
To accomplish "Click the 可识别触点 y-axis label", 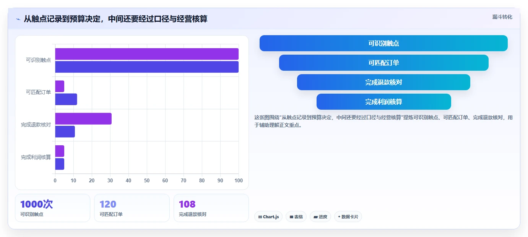I will (38, 60).
